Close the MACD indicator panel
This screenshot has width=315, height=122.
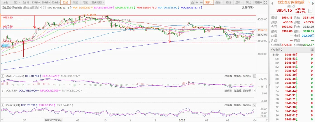coord(254,76)
